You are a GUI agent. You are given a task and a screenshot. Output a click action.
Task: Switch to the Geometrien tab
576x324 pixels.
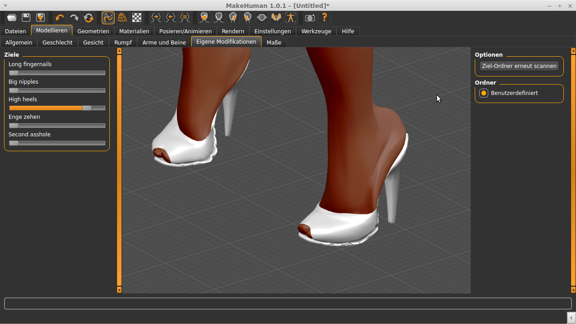[x=93, y=31]
